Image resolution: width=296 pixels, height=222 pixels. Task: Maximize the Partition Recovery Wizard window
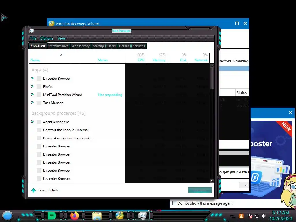[237, 23]
